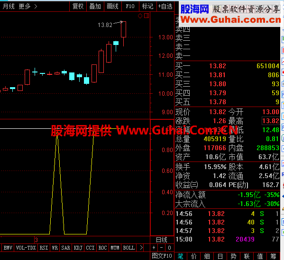Add the stock via +自选
Viewport: 284px width, 260px height.
[165, 7]
